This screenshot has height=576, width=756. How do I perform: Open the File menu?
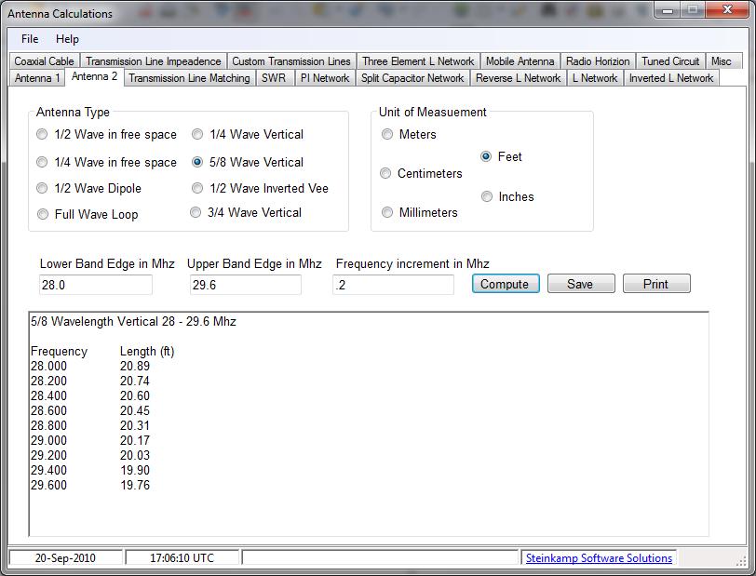[x=30, y=39]
